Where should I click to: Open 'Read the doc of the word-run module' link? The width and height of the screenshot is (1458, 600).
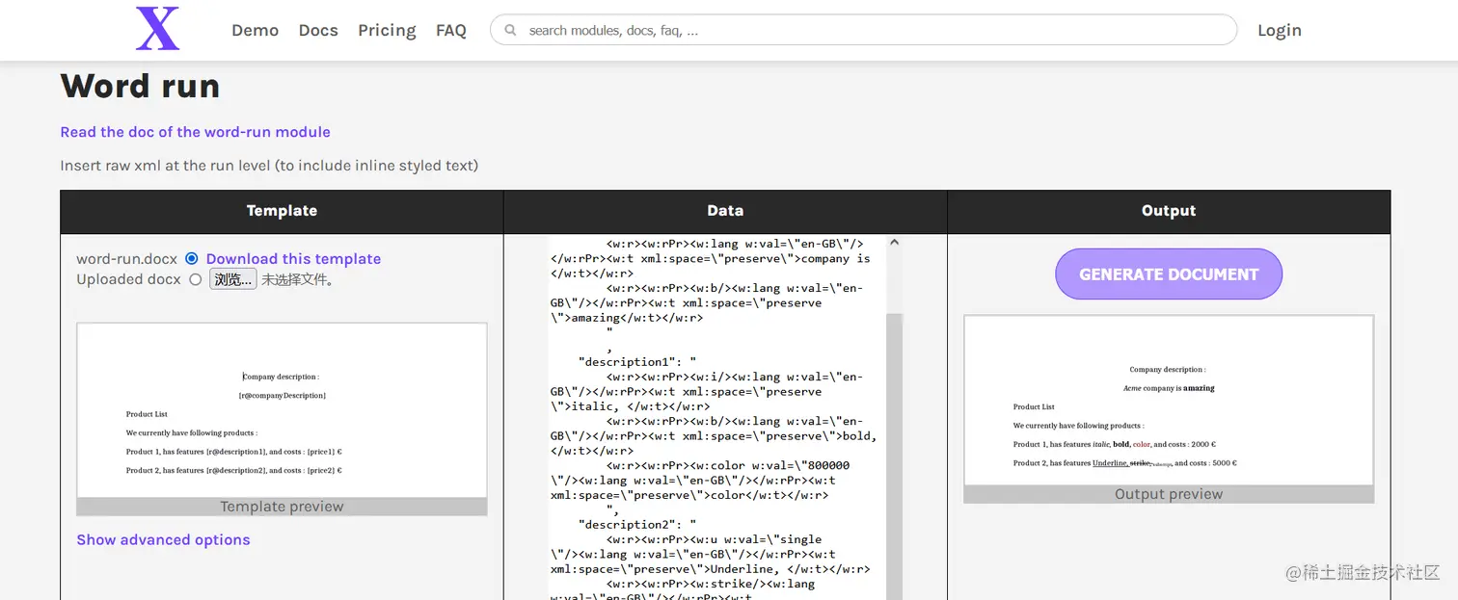(x=195, y=132)
